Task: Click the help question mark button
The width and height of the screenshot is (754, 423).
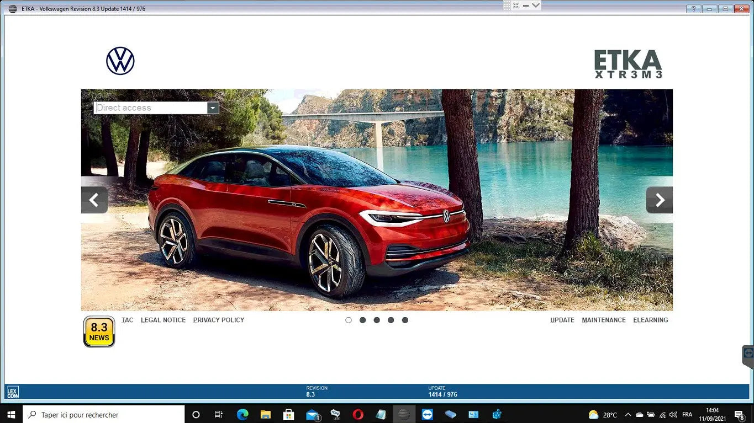Action: point(693,9)
